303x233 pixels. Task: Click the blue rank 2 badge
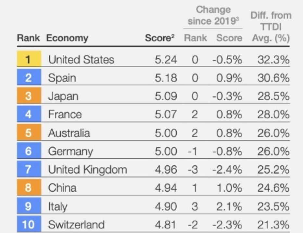29,77
